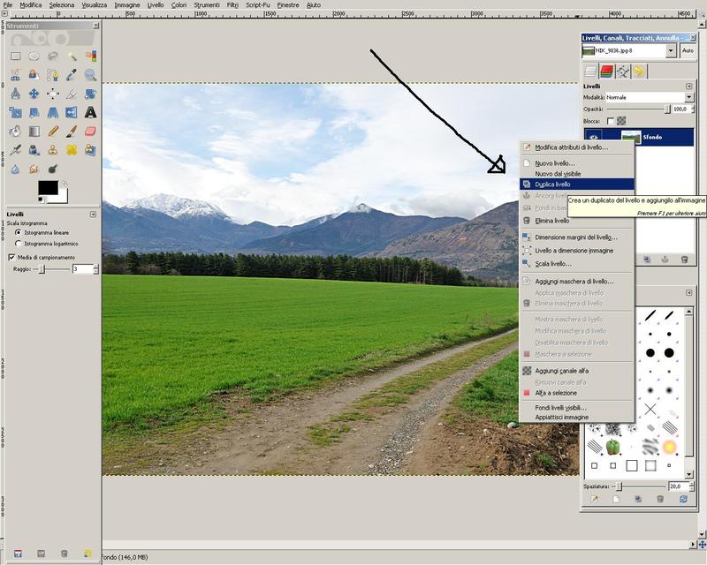Click Duplica livello in context menu

[552, 185]
